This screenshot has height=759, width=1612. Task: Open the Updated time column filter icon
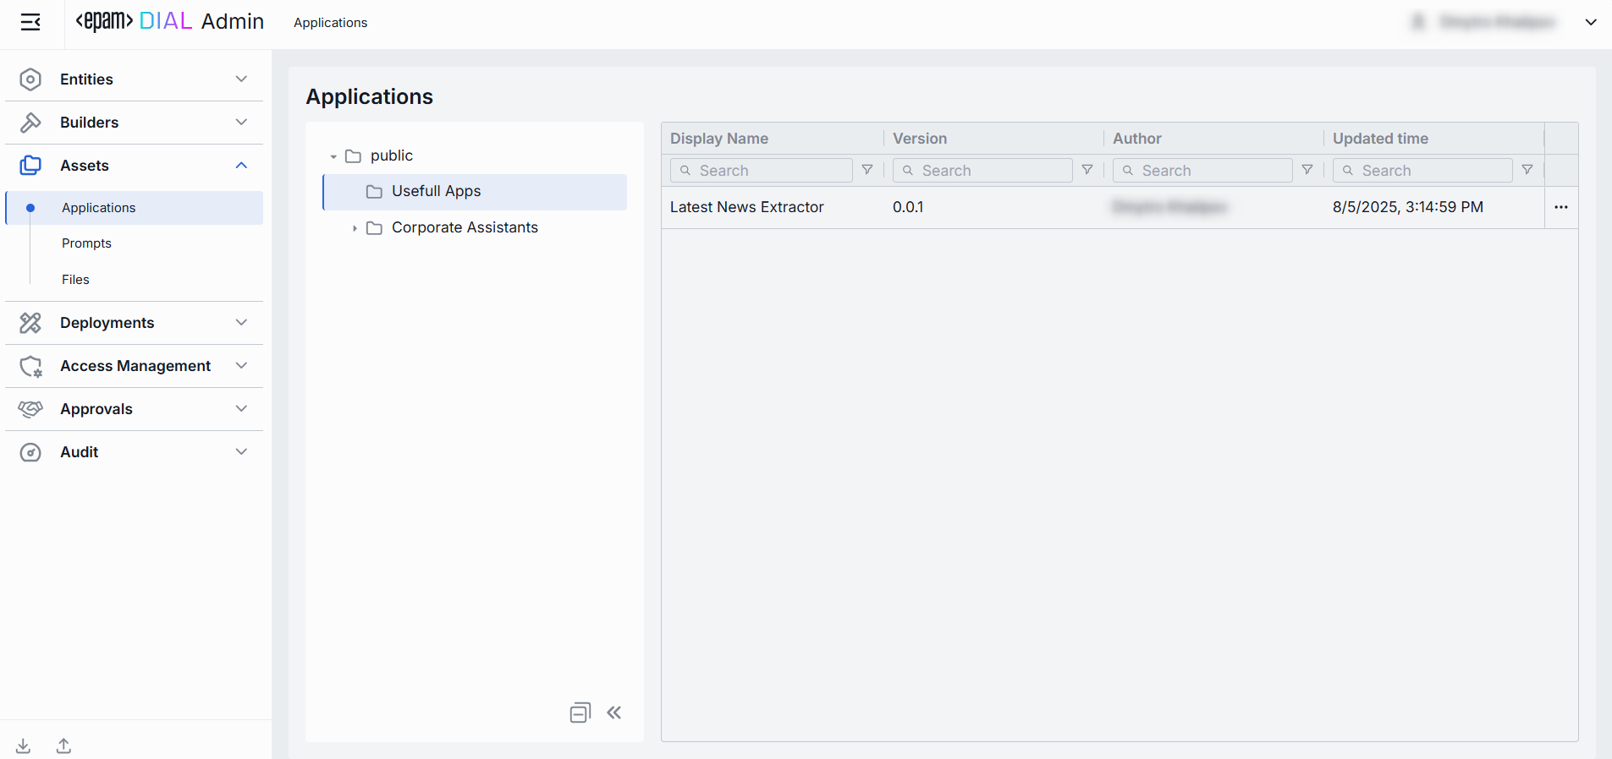(x=1527, y=170)
